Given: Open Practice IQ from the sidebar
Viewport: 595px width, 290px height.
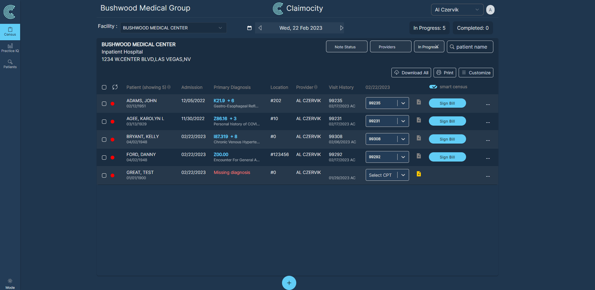Looking at the screenshot, I should pyautogui.click(x=10, y=48).
